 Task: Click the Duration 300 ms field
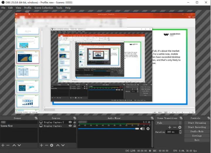172,132
